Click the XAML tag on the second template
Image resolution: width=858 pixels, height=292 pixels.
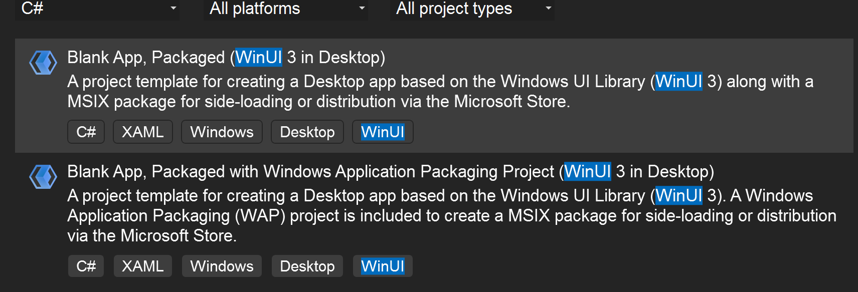(x=142, y=266)
